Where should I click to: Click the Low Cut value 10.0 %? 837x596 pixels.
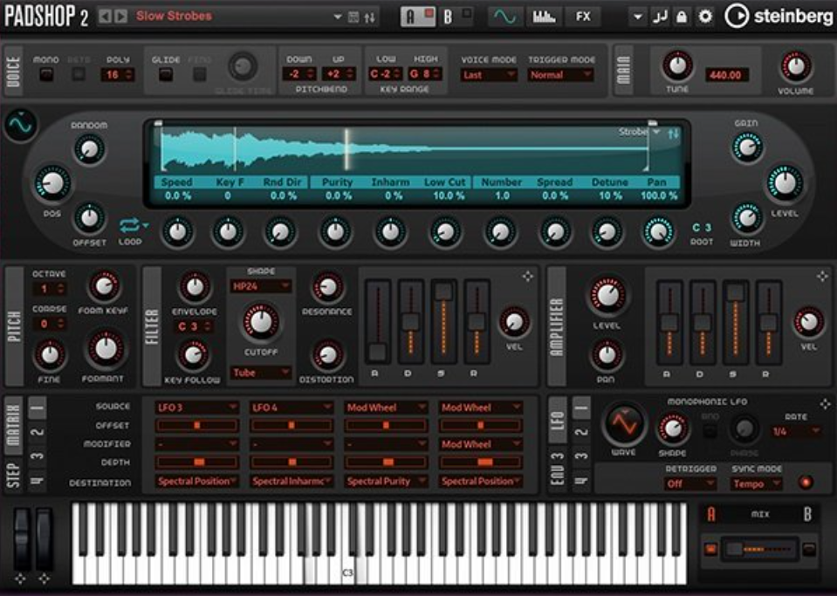click(449, 195)
